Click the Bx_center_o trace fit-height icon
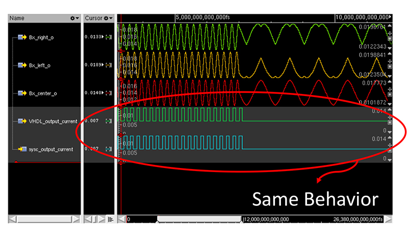408x240 pixels. 390,93
